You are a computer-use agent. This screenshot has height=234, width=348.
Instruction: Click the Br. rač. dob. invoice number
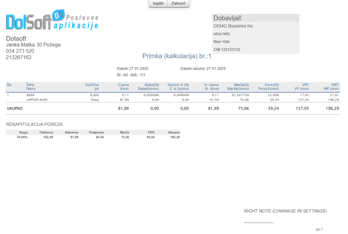pyautogui.click(x=131, y=75)
